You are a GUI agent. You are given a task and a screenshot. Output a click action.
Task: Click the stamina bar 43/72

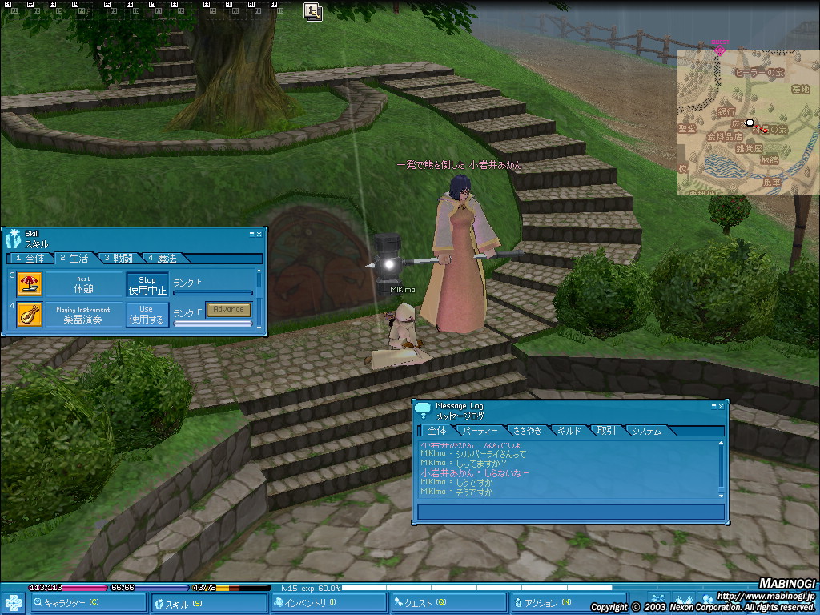[x=230, y=588]
